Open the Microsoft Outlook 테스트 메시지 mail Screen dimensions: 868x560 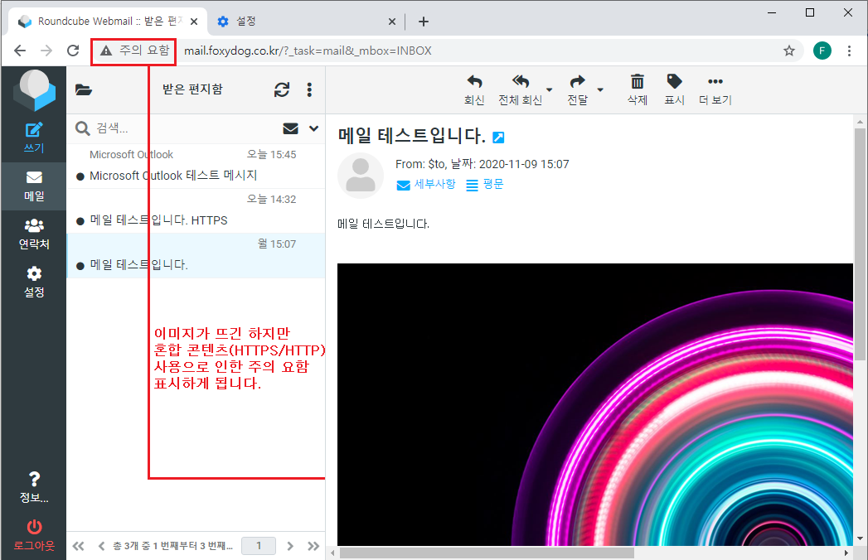[x=196, y=166]
